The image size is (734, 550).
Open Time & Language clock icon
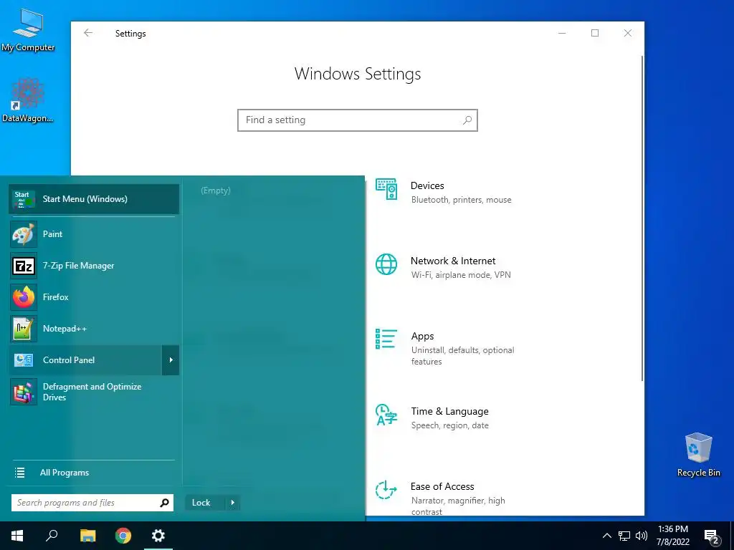coord(386,415)
